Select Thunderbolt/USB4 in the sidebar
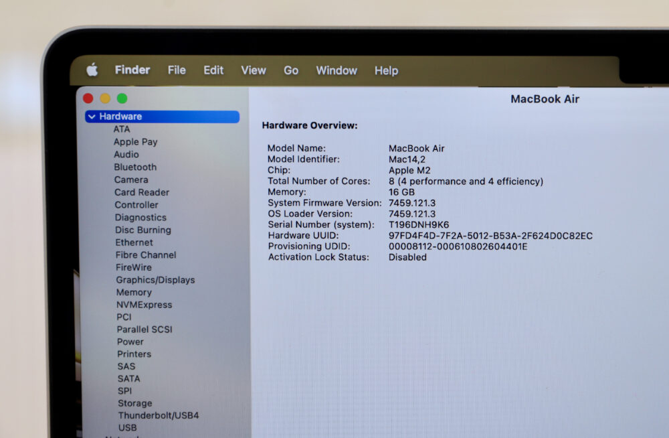 pos(159,415)
